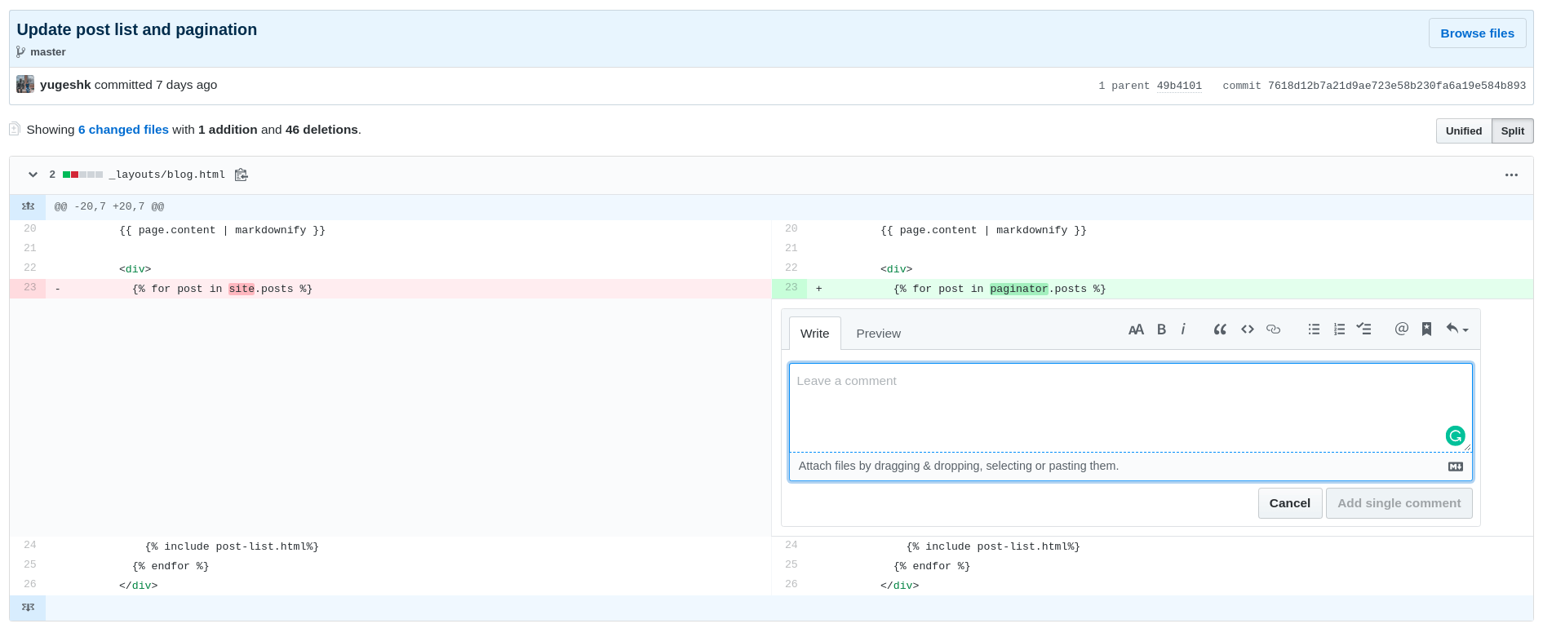Click the commit title Update post list and pagination

click(x=136, y=29)
